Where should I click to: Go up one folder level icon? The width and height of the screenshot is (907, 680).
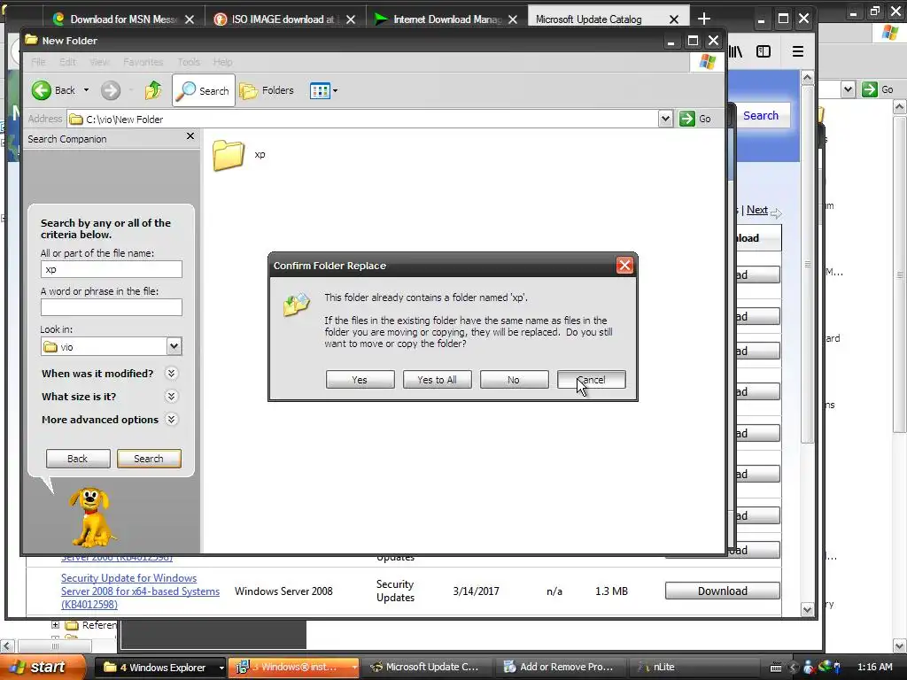point(153,90)
